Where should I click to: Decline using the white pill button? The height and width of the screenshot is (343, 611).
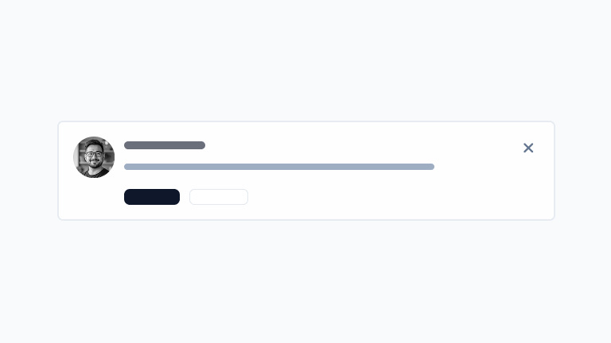[219, 197]
